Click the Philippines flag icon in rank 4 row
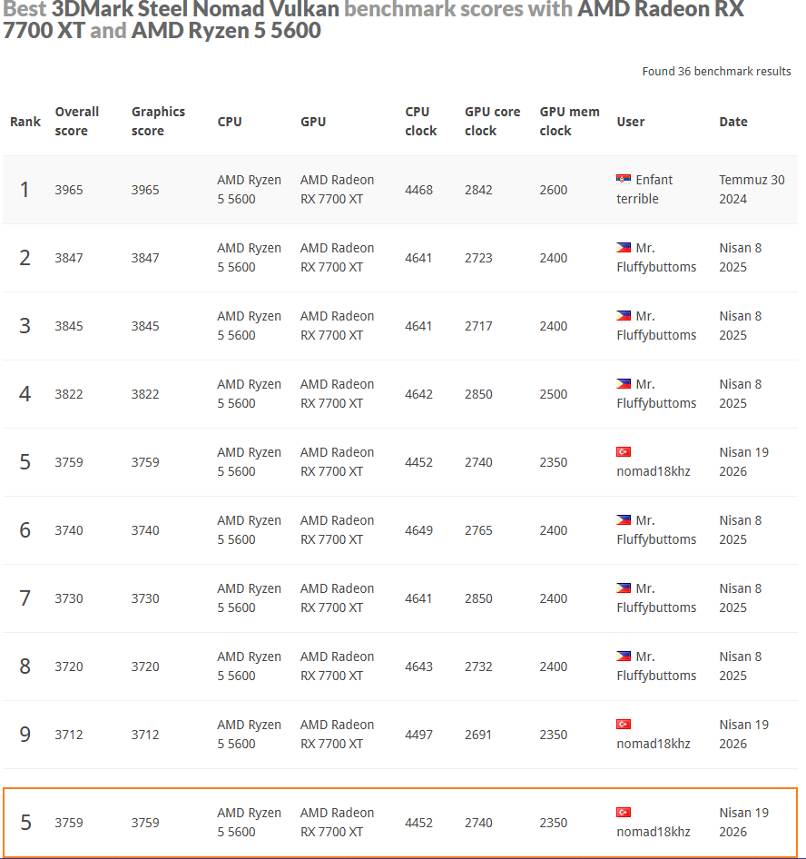This screenshot has width=806, height=859. click(x=624, y=383)
